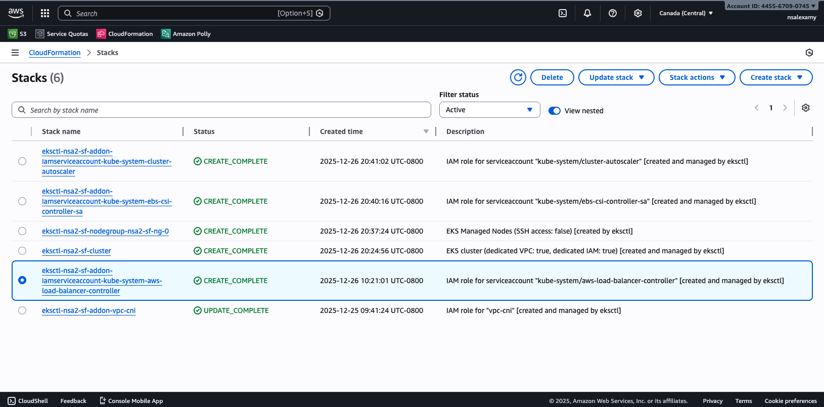
Task: Sort by Created time arrow
Action: pyautogui.click(x=426, y=131)
